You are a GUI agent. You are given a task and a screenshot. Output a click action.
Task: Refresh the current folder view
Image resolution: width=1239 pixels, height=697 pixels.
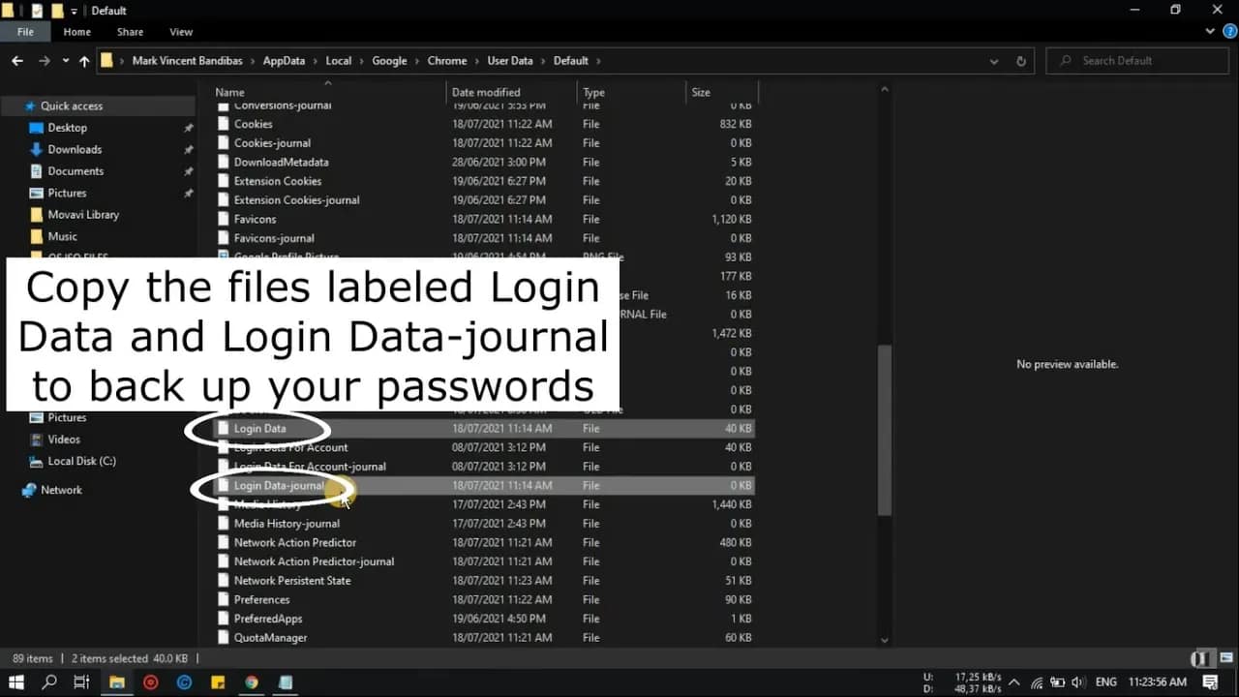(1020, 61)
